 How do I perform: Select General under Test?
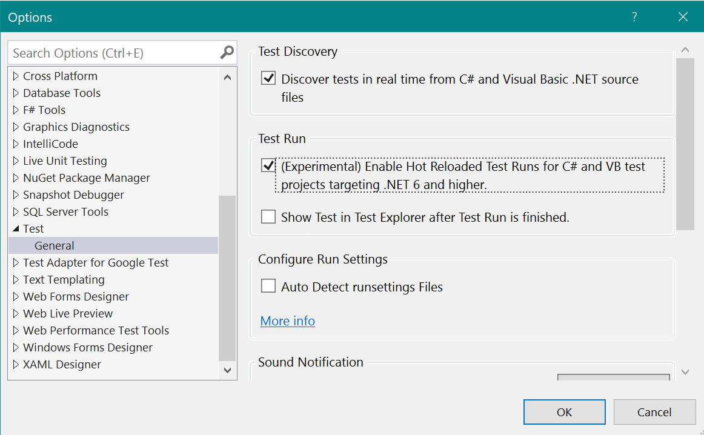pyautogui.click(x=55, y=245)
